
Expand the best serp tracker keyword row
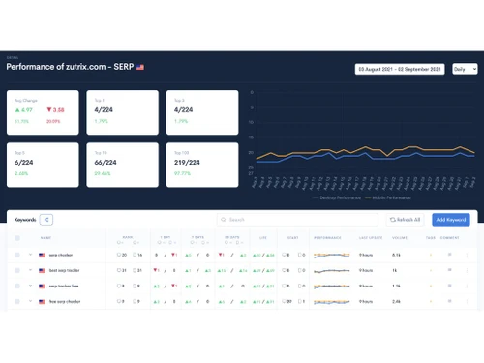click(30, 270)
